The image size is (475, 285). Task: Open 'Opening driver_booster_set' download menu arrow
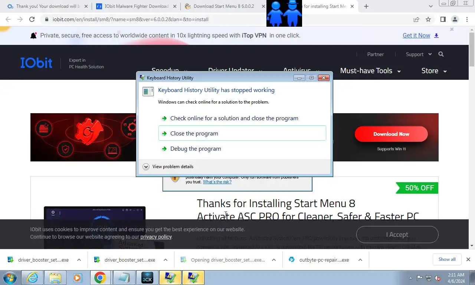(x=274, y=260)
